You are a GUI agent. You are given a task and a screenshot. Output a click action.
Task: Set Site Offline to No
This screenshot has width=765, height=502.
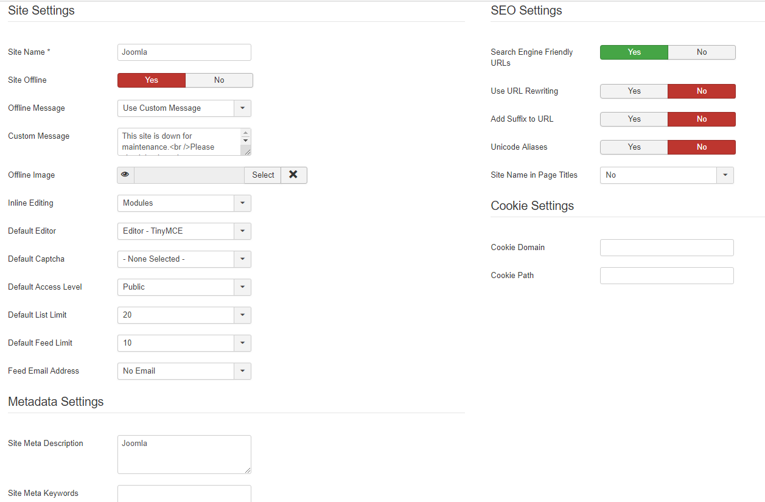[x=219, y=80]
